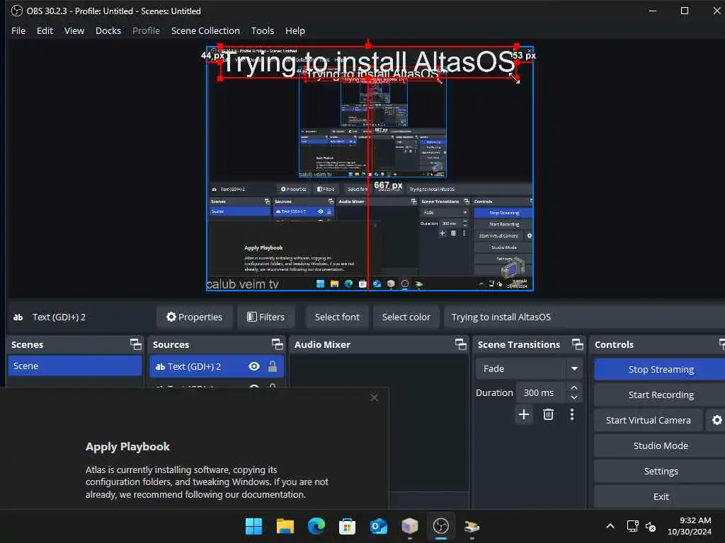725x543 pixels.
Task: Enable Studio Mode
Action: click(661, 445)
